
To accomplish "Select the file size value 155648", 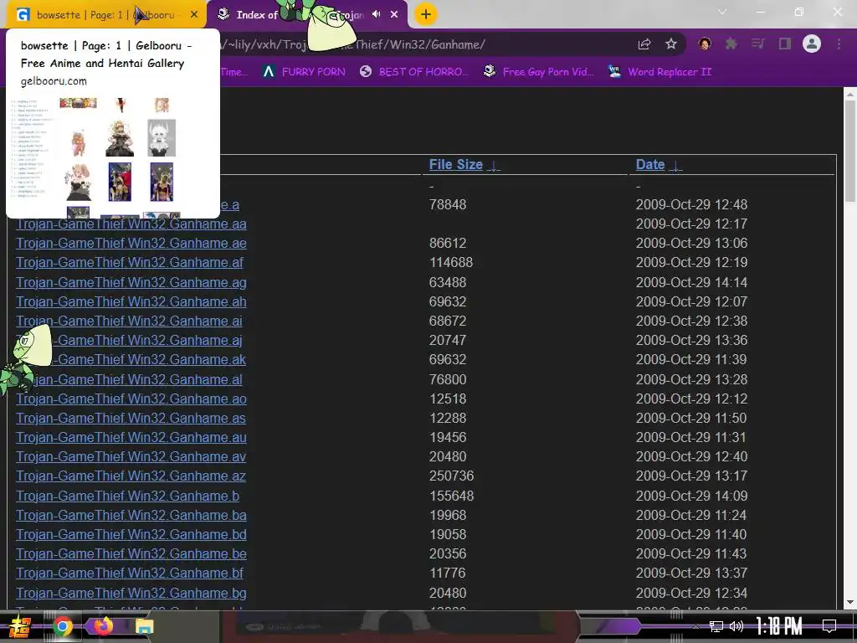I will coord(451,496).
